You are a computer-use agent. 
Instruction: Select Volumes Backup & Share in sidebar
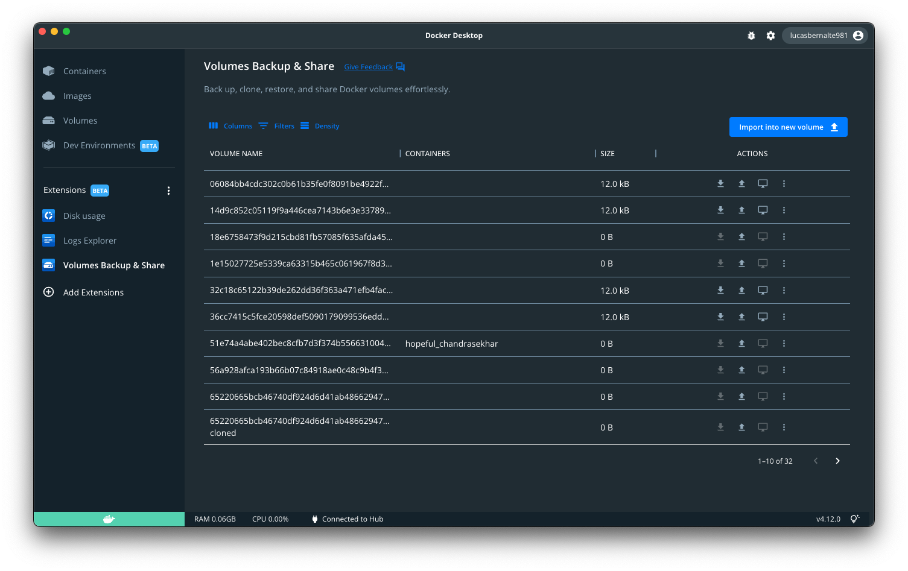[113, 265]
